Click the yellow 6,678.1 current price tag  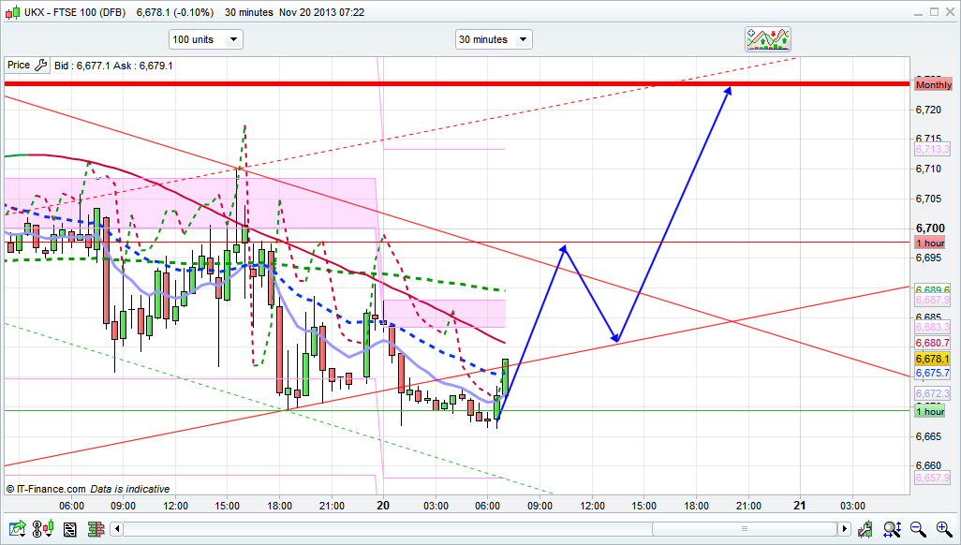(933, 359)
